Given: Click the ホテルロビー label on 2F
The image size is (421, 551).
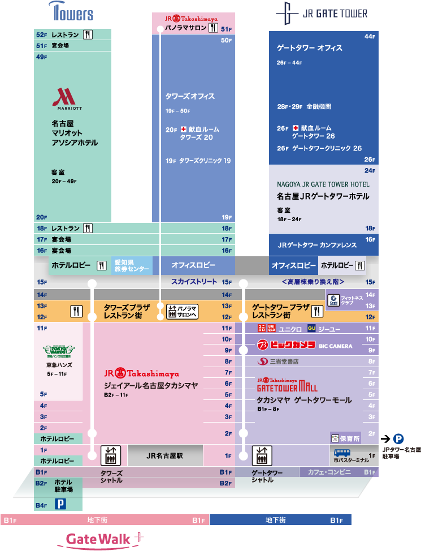Looking at the screenshot, I should pos(57,438).
